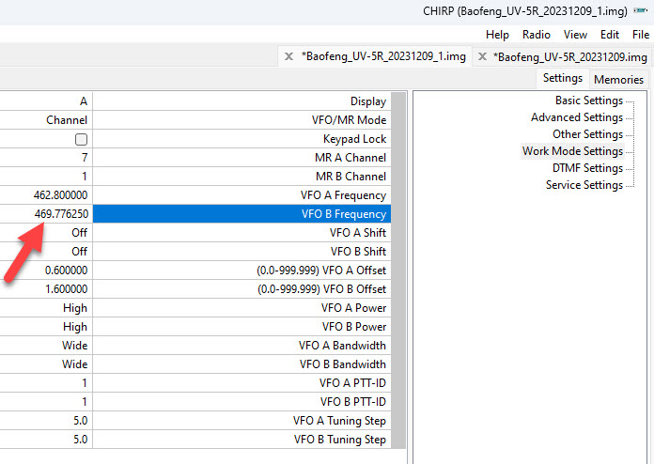Click the VFO B Offset value field
Screen dimensions: 654x464
[47, 289]
